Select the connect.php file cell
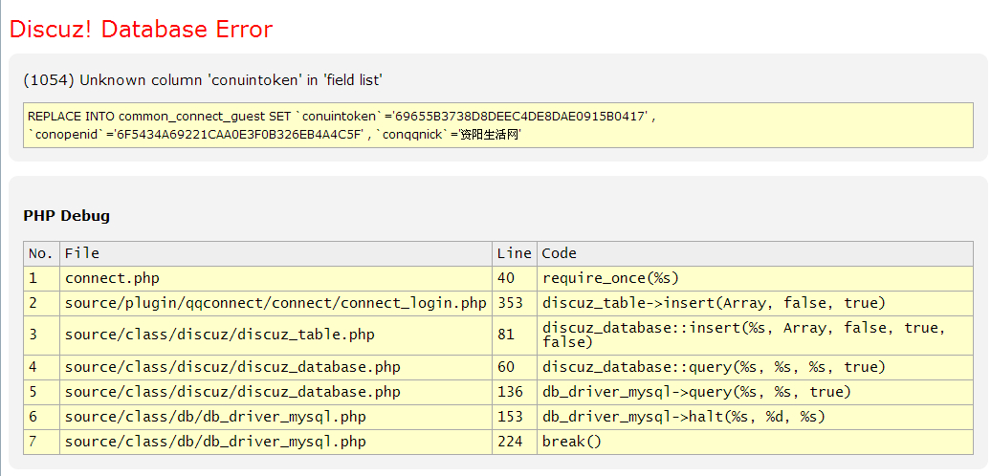Viewport: 991px width, 476px height. (x=112, y=278)
